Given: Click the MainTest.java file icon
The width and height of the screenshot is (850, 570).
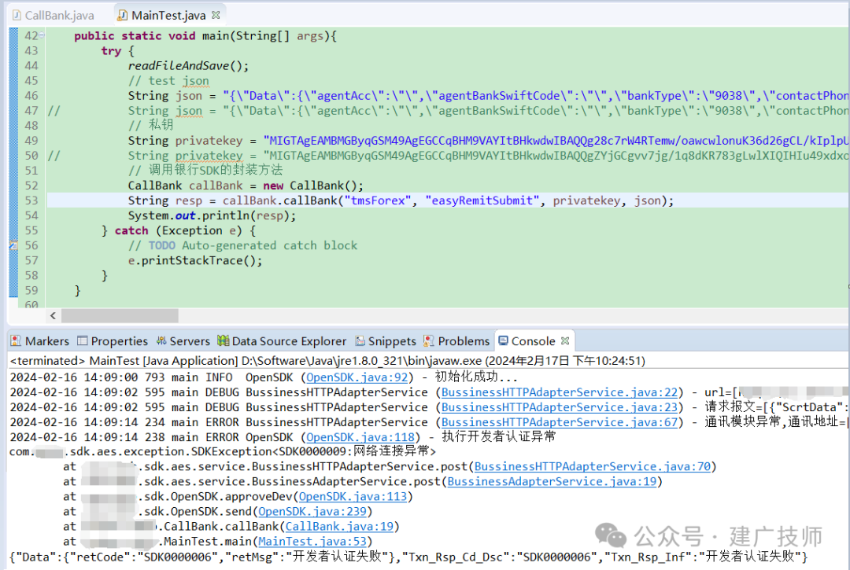Looking at the screenshot, I should click(x=123, y=15).
